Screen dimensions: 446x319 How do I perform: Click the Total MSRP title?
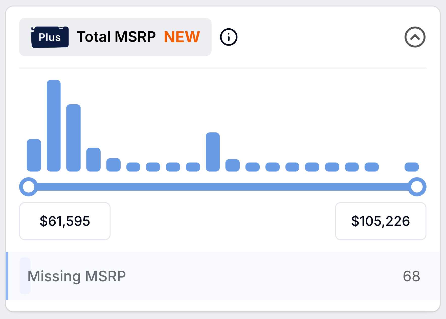pos(116,37)
